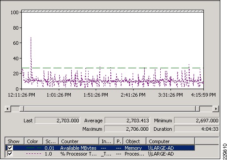Click the Object column header

pos(135,141)
